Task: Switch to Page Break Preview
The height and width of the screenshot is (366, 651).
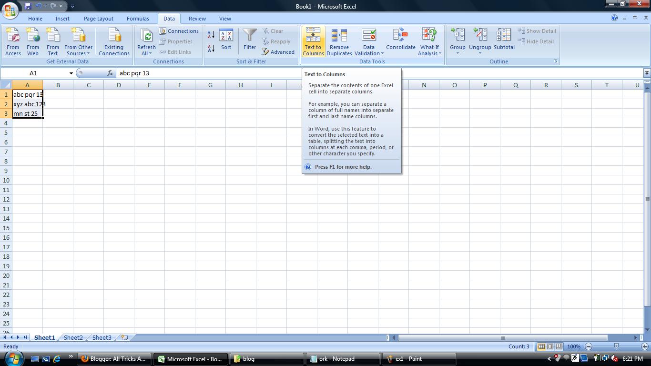Action: click(x=559, y=346)
